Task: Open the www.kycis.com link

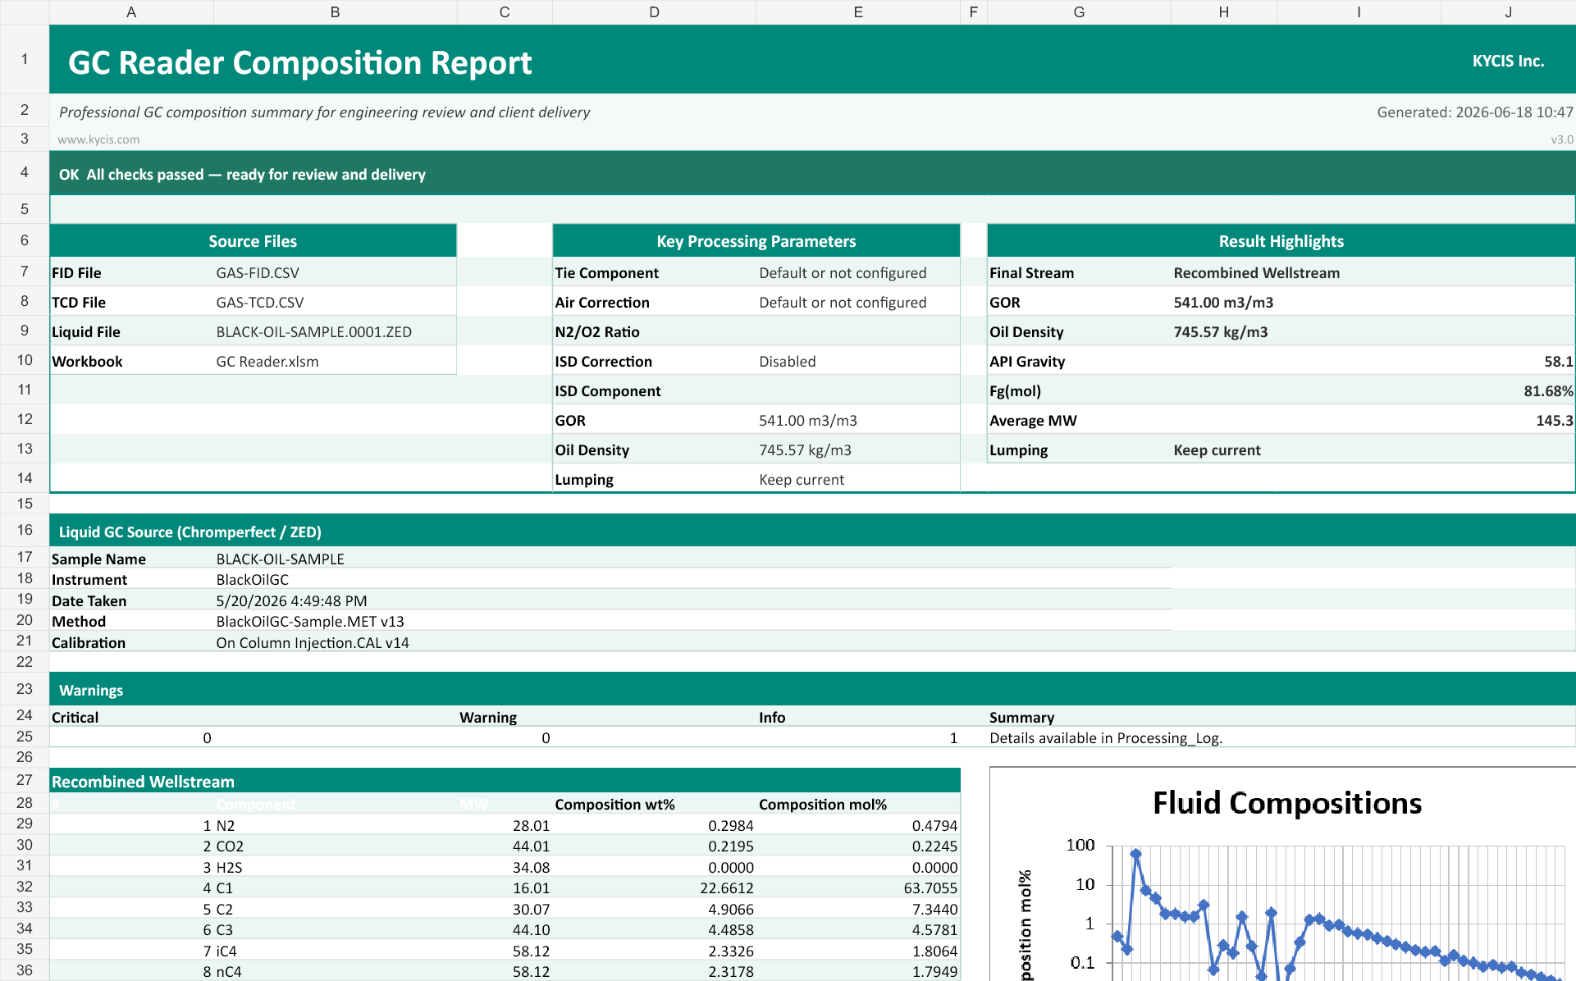Action: click(x=98, y=139)
